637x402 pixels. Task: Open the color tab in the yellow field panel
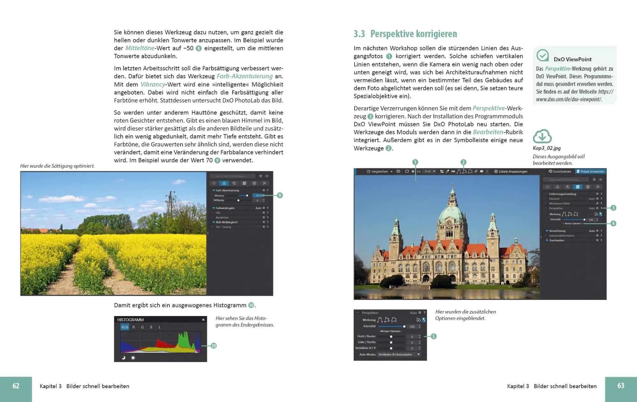224,183
